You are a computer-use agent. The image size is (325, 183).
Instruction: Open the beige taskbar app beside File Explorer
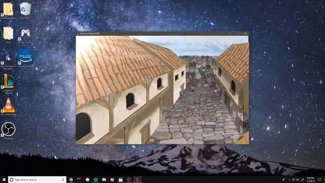(x=112, y=179)
